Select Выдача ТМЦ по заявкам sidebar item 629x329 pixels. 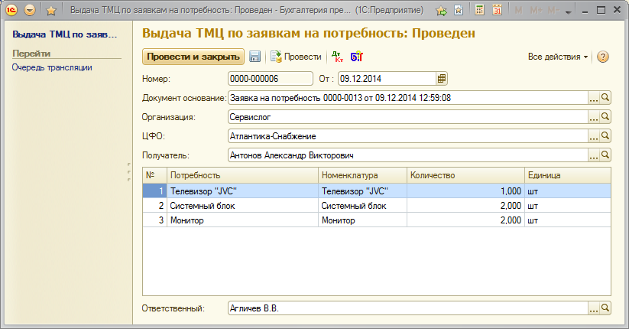[x=65, y=35]
